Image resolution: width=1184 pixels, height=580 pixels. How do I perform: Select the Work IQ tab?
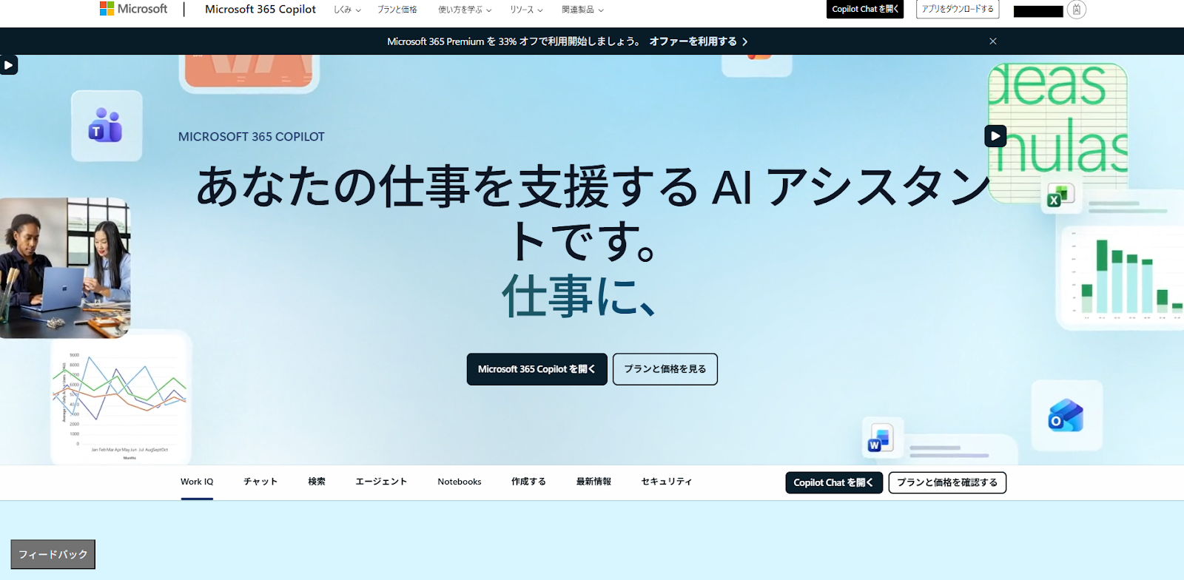pos(197,482)
